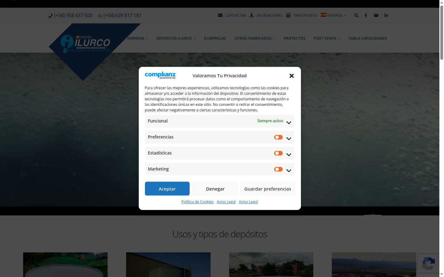
Task: Close the privacy dialog with X
Action: tap(292, 76)
